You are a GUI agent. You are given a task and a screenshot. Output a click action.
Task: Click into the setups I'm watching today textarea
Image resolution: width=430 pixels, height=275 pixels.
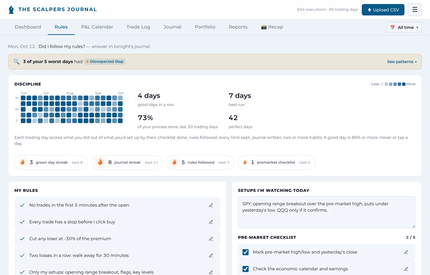click(327, 212)
